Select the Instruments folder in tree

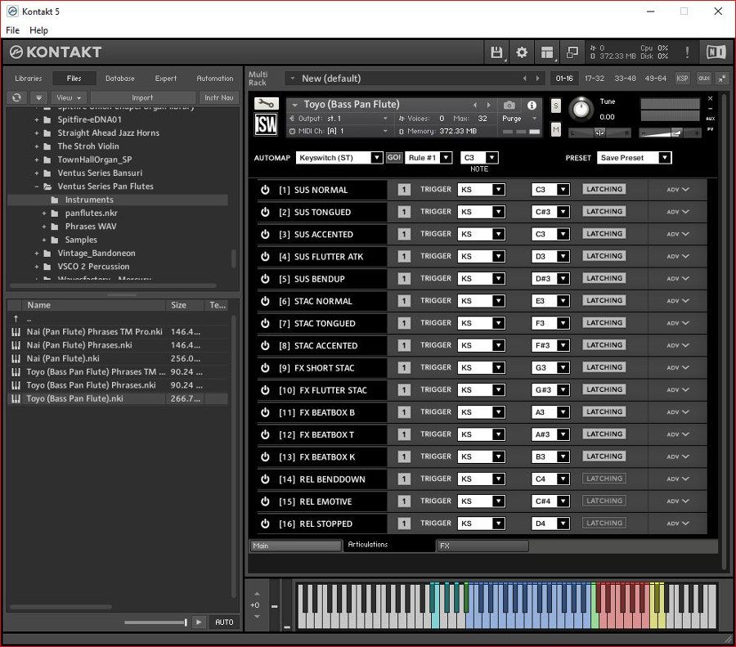[x=118, y=200]
